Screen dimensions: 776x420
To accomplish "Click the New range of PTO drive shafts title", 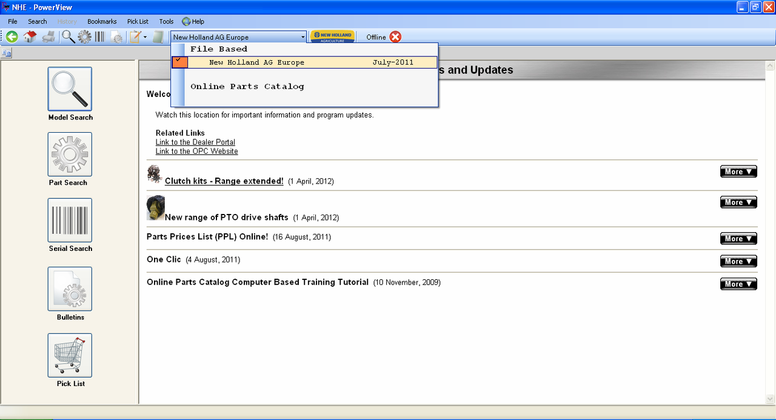I will click(x=227, y=217).
